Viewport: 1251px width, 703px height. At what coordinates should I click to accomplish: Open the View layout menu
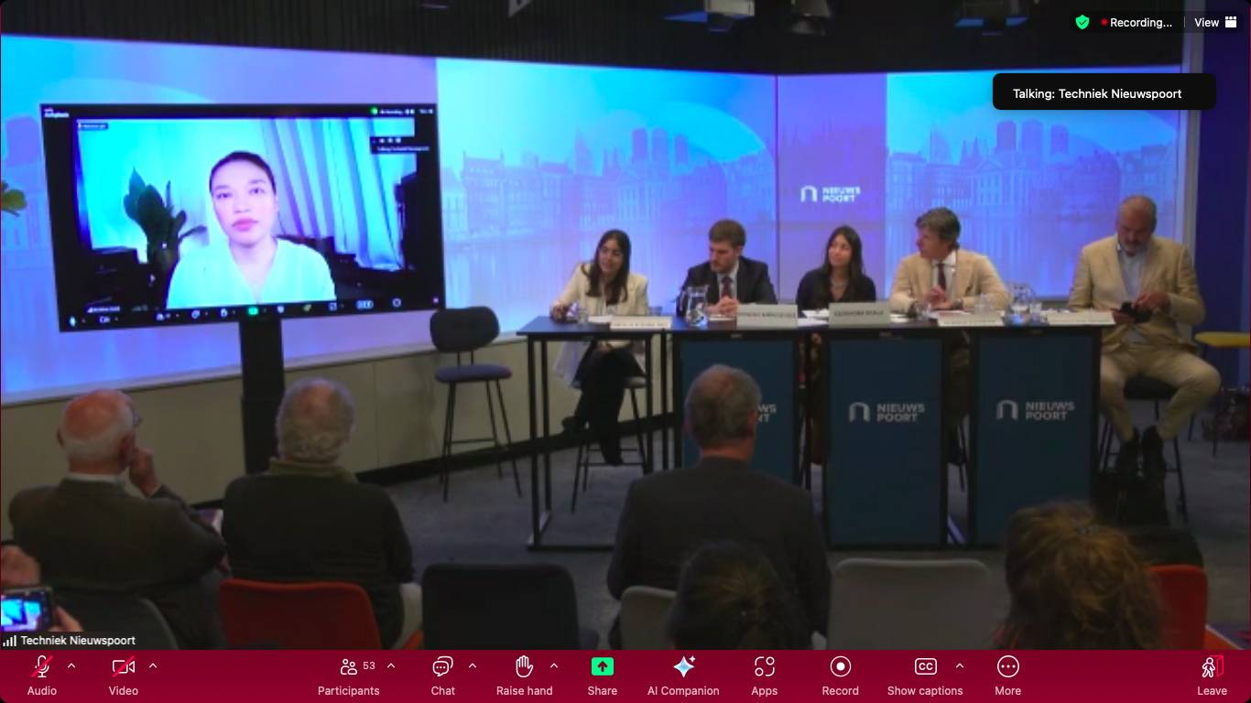click(x=1215, y=22)
